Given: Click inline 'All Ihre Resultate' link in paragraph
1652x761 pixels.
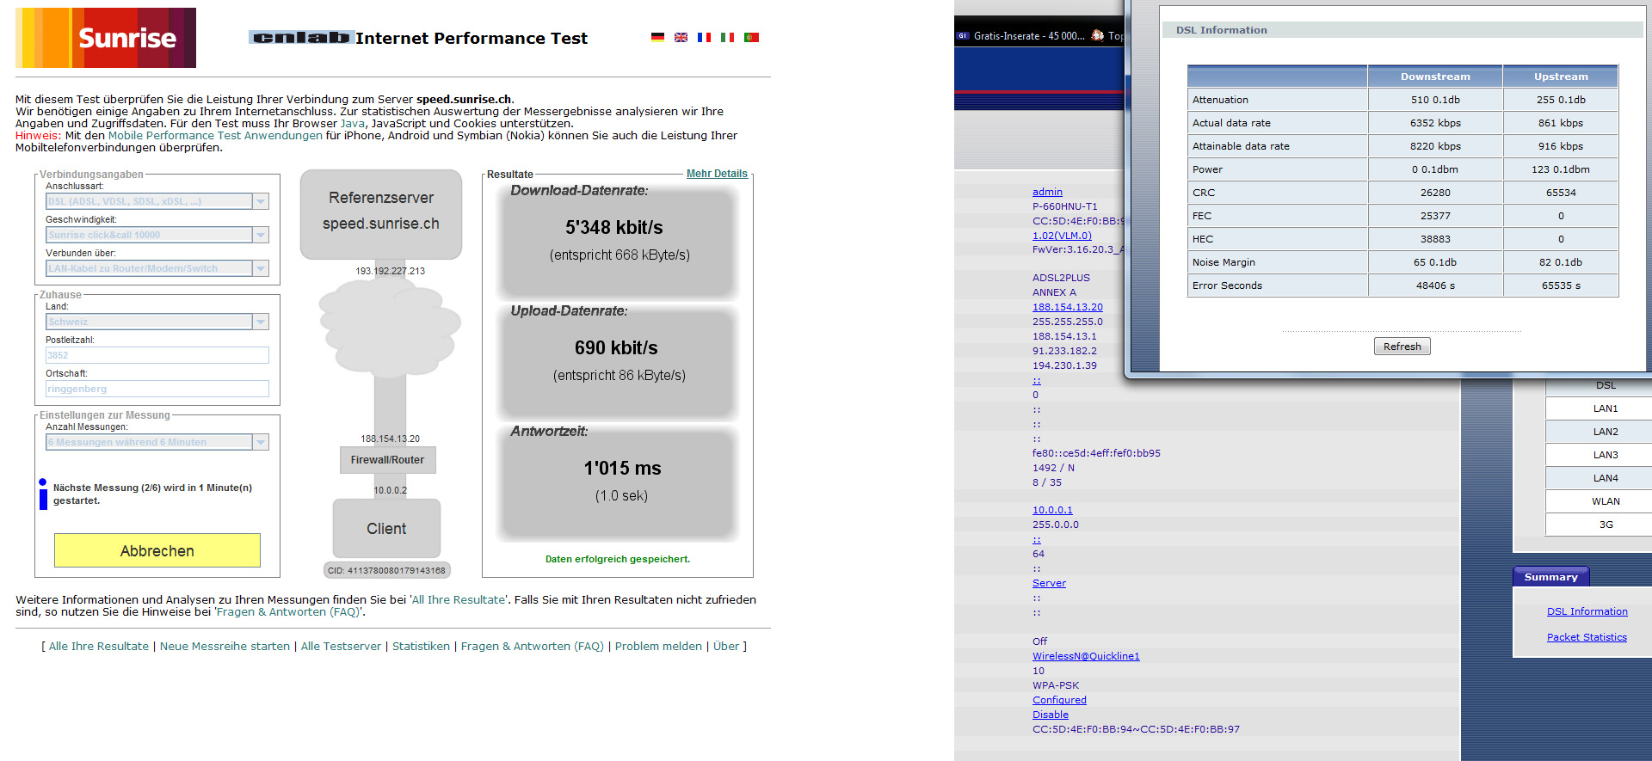Looking at the screenshot, I should tap(459, 600).
